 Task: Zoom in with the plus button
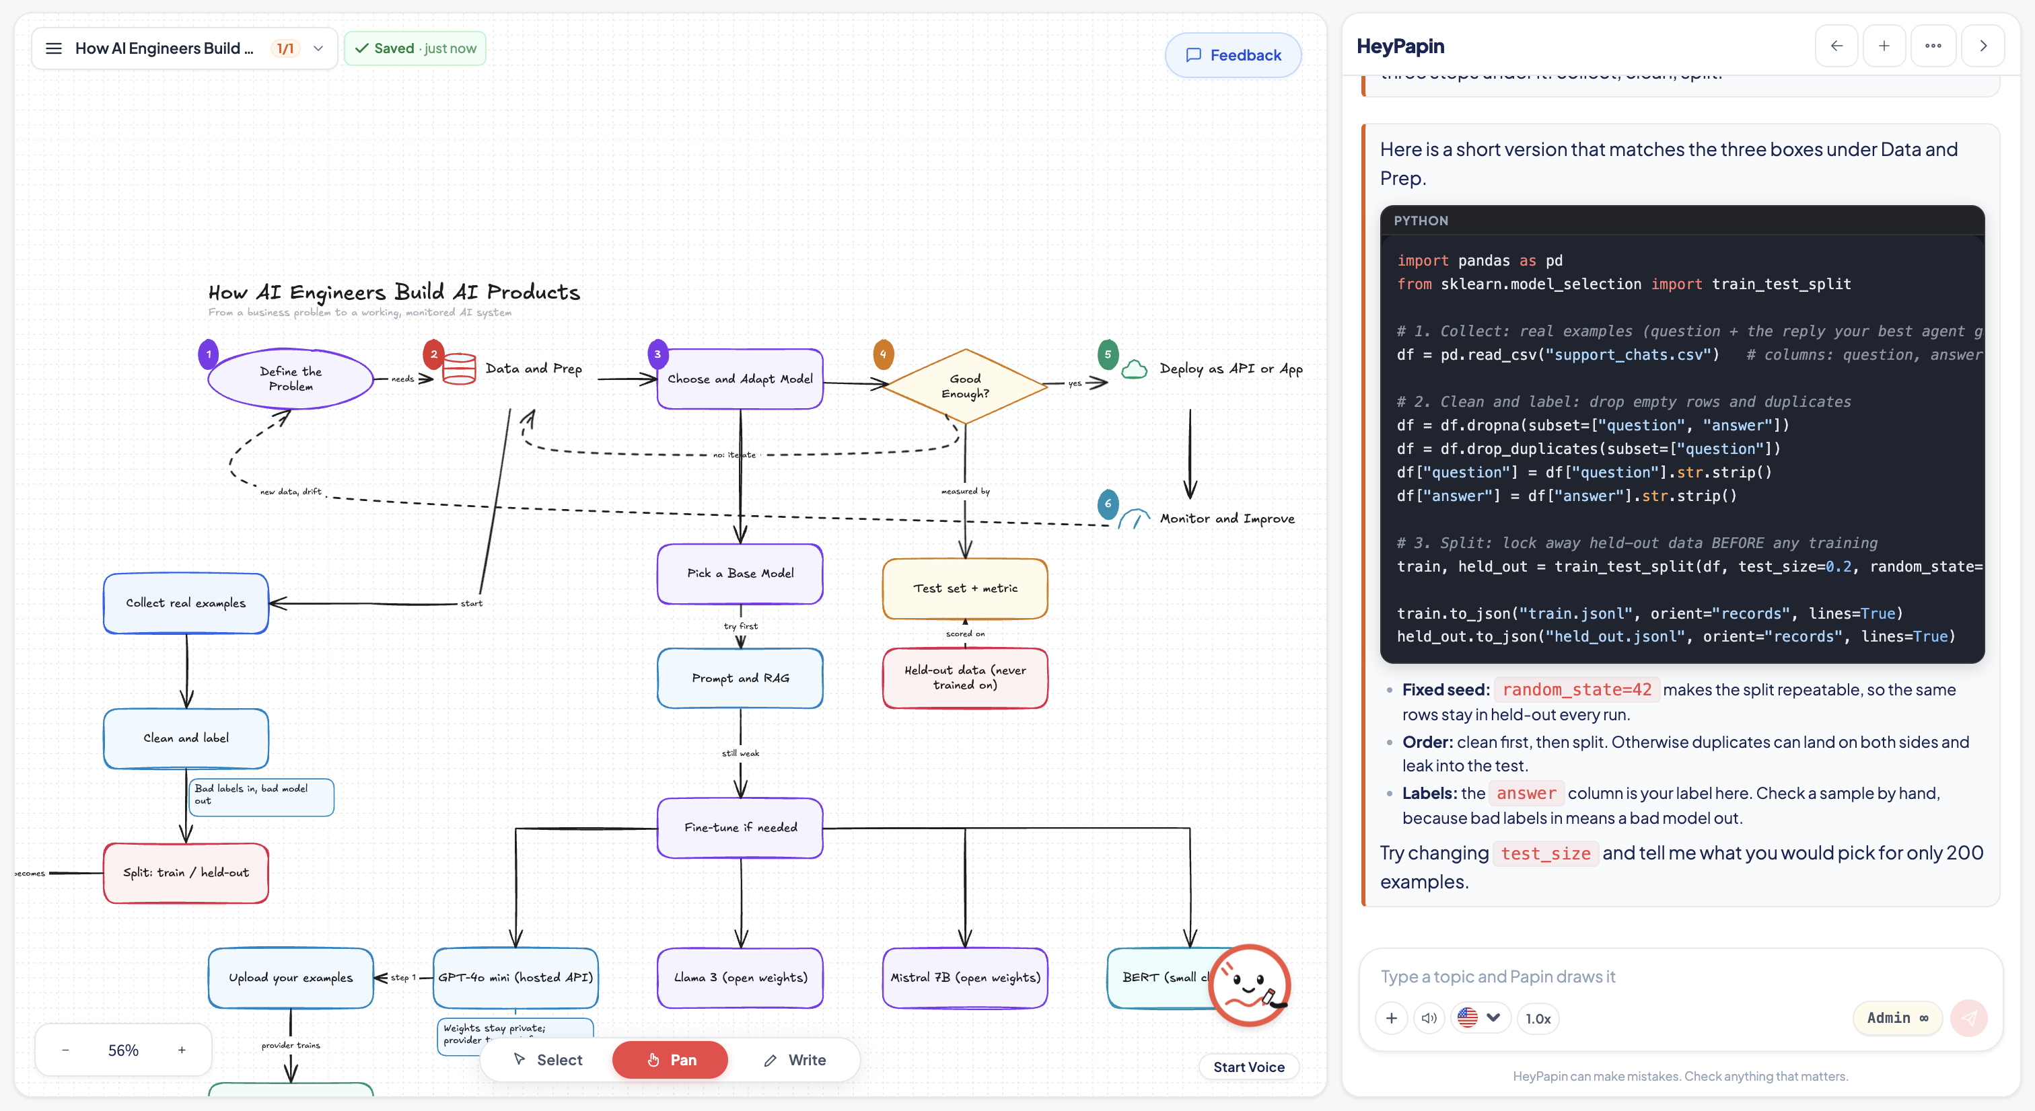182,1050
